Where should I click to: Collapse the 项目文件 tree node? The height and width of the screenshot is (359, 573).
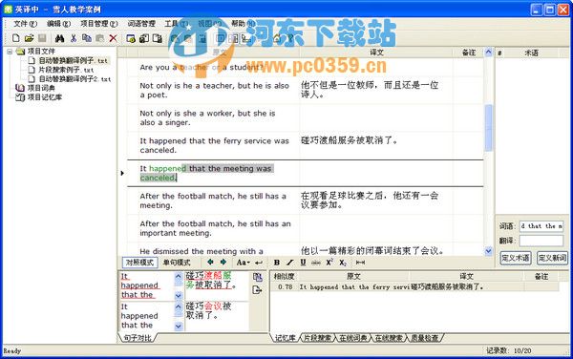coord(10,52)
